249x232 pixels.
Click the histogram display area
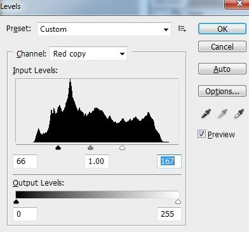pyautogui.click(x=97, y=111)
